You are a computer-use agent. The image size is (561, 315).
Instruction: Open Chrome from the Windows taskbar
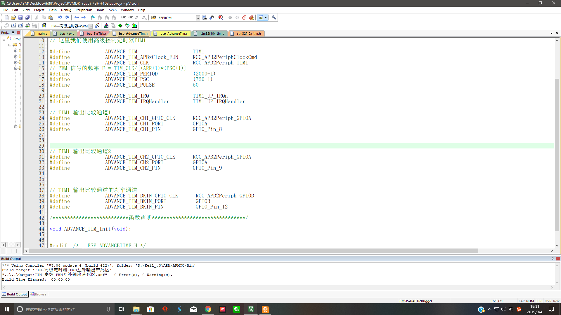pyautogui.click(x=208, y=309)
